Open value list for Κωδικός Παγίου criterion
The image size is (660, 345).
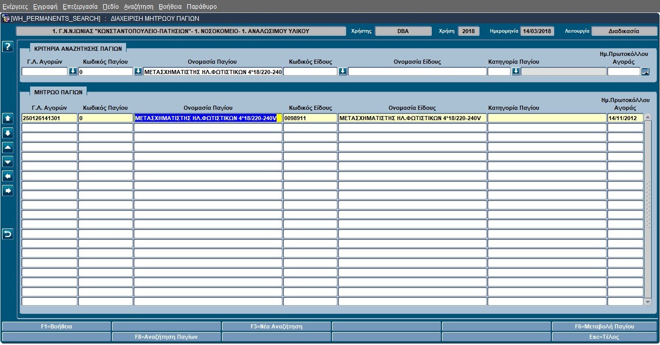138,71
